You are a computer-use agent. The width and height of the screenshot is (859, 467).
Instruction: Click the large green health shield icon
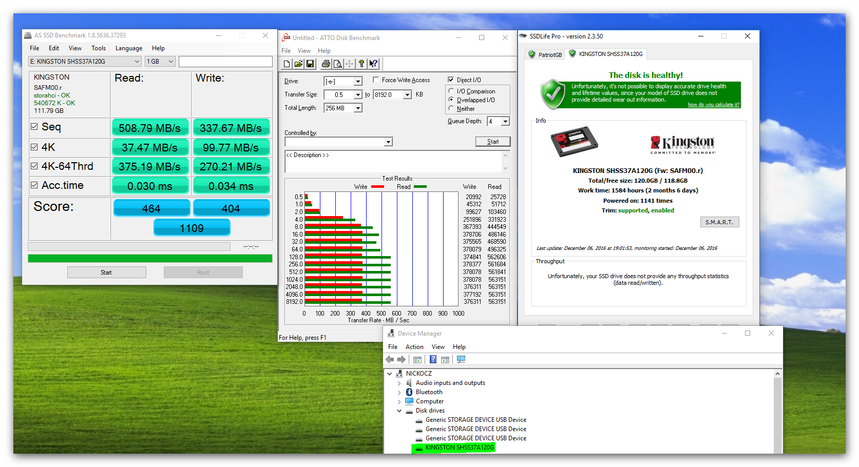(553, 94)
